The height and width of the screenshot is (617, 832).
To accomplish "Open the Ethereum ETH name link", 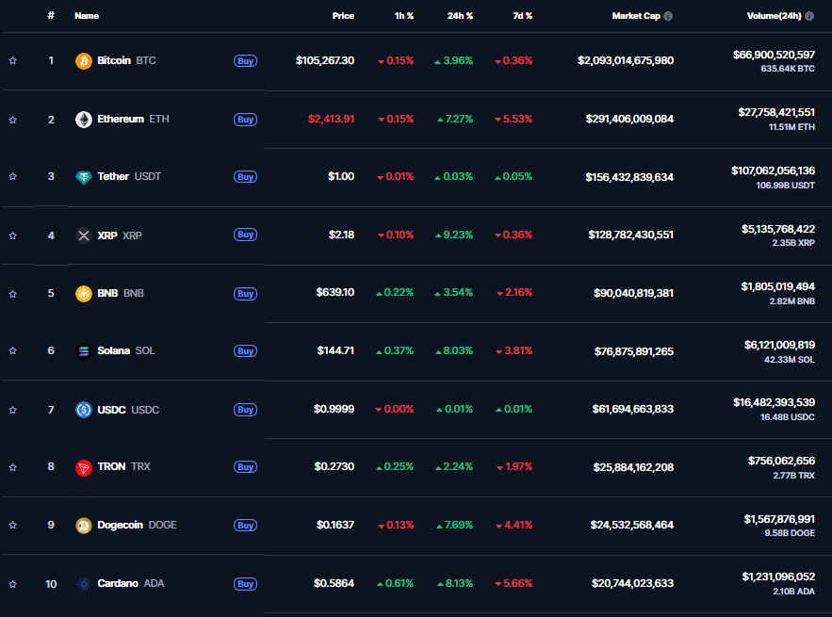I will click(133, 119).
